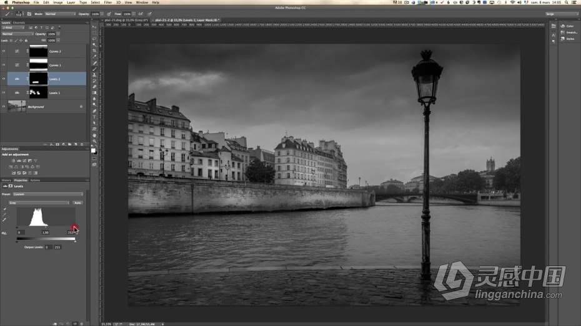
Task: Open the layer blend mode dropdown
Action: click(17, 34)
